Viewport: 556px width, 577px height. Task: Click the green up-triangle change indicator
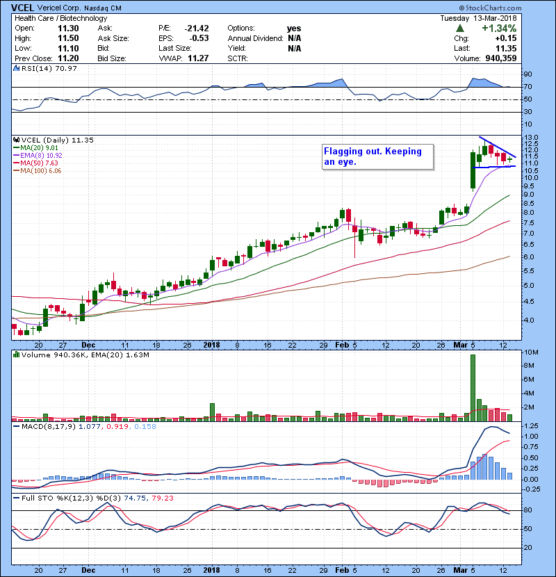tap(459, 29)
